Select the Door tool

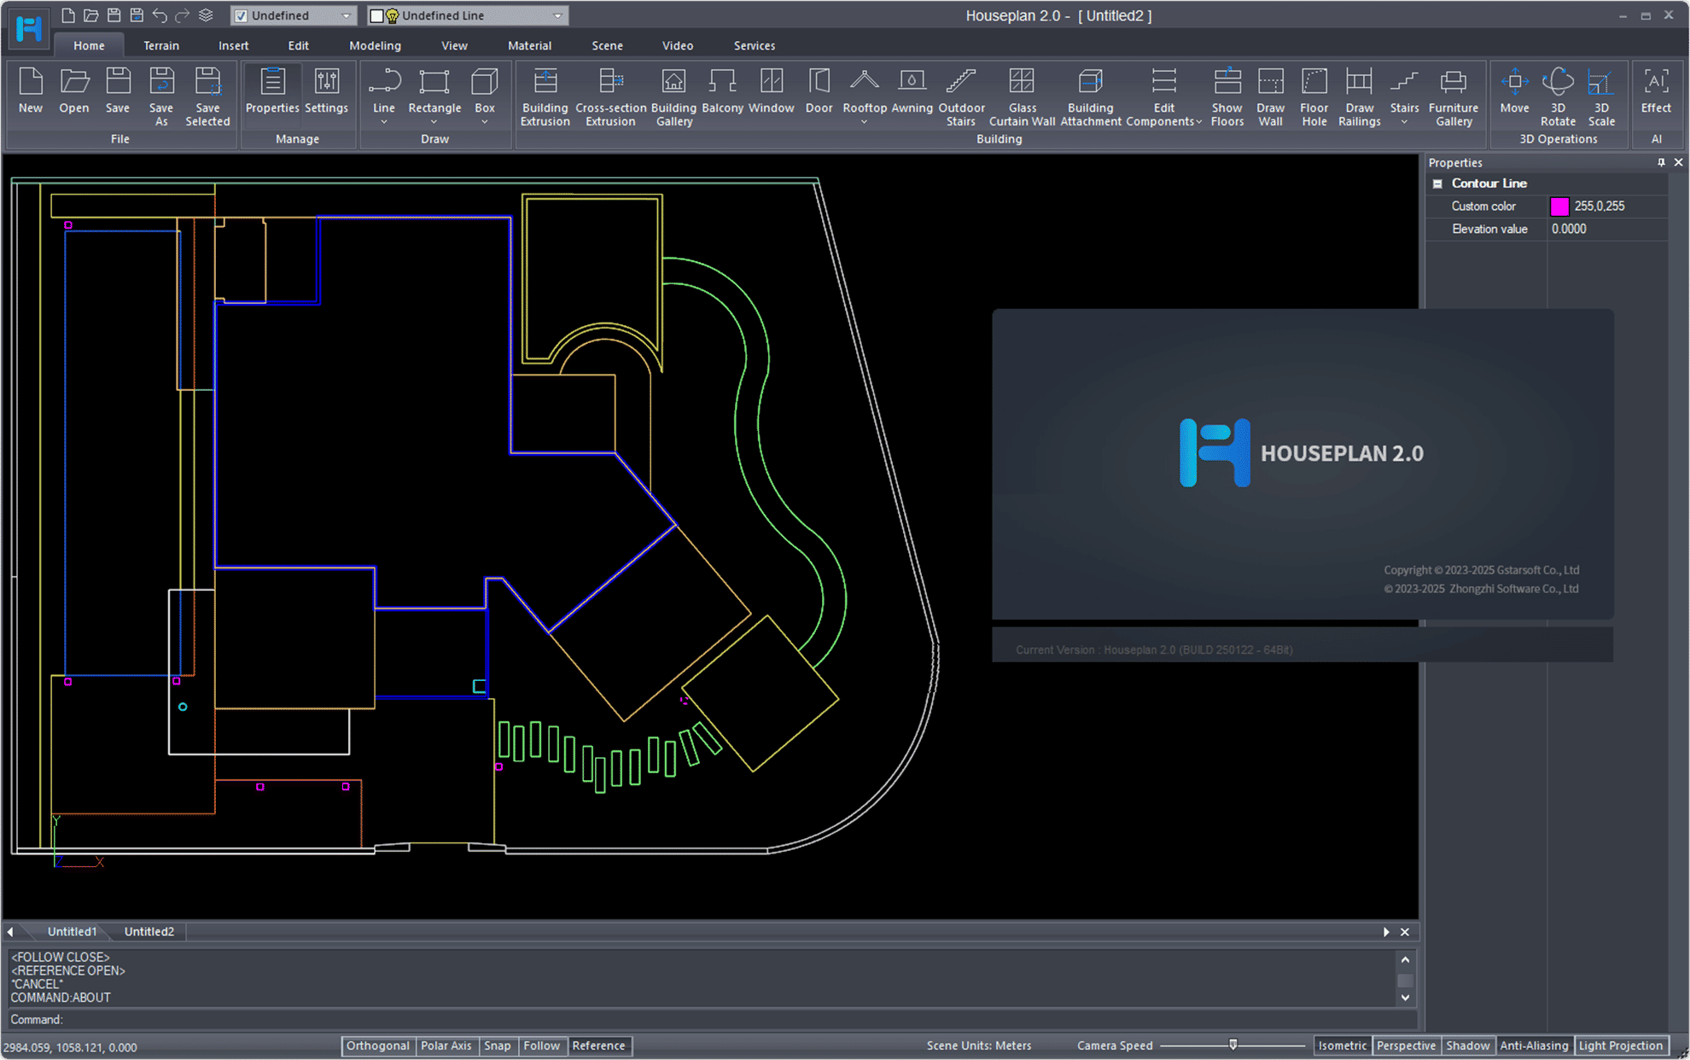[x=819, y=90]
